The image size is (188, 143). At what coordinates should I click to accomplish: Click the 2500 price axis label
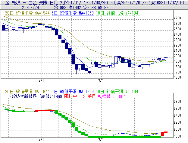tap(177, 29)
